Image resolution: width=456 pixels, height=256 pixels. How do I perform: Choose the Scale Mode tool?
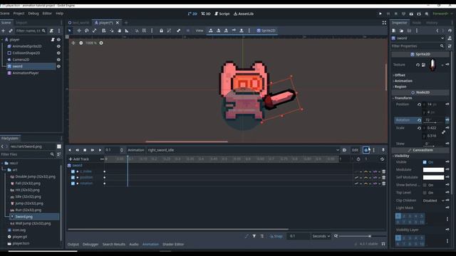point(95,31)
